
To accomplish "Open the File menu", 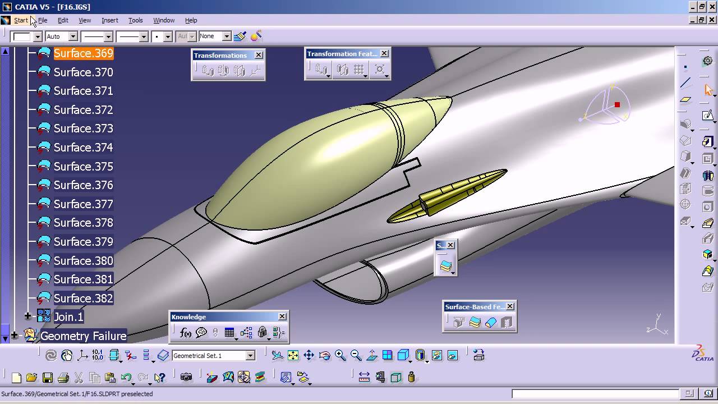I will [43, 20].
